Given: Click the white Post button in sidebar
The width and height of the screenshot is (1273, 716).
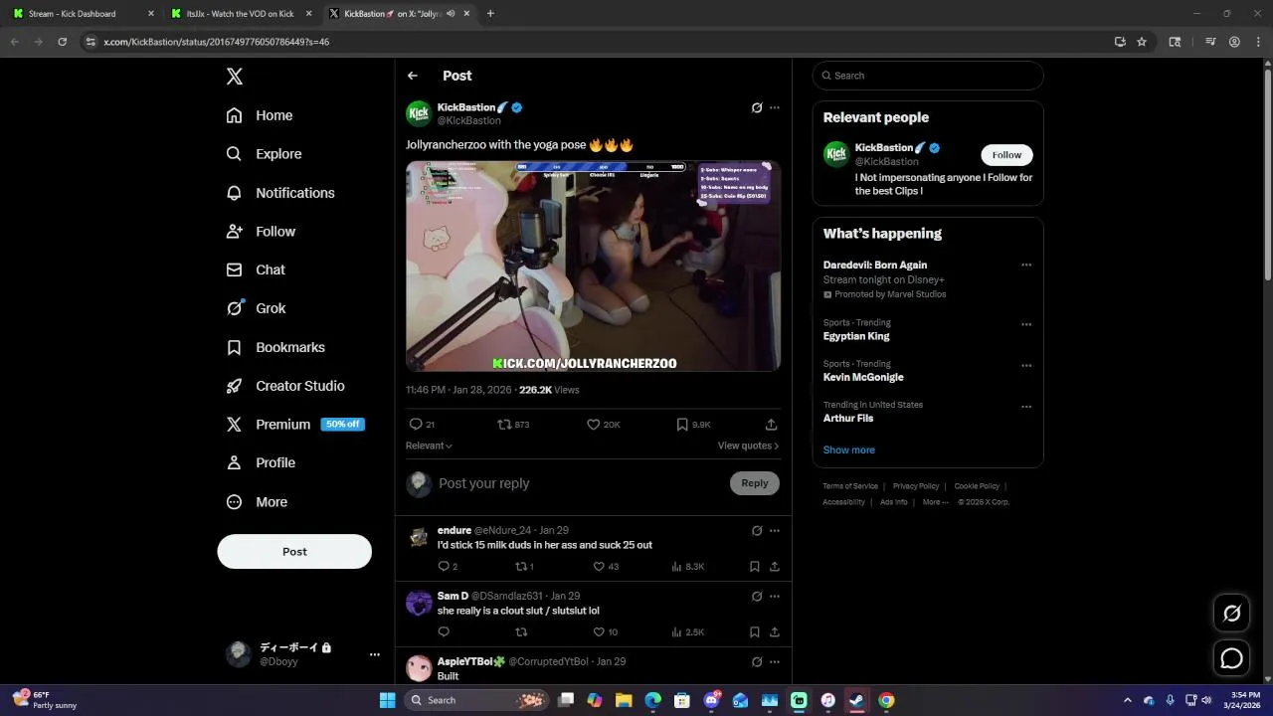Looking at the screenshot, I should click(294, 552).
